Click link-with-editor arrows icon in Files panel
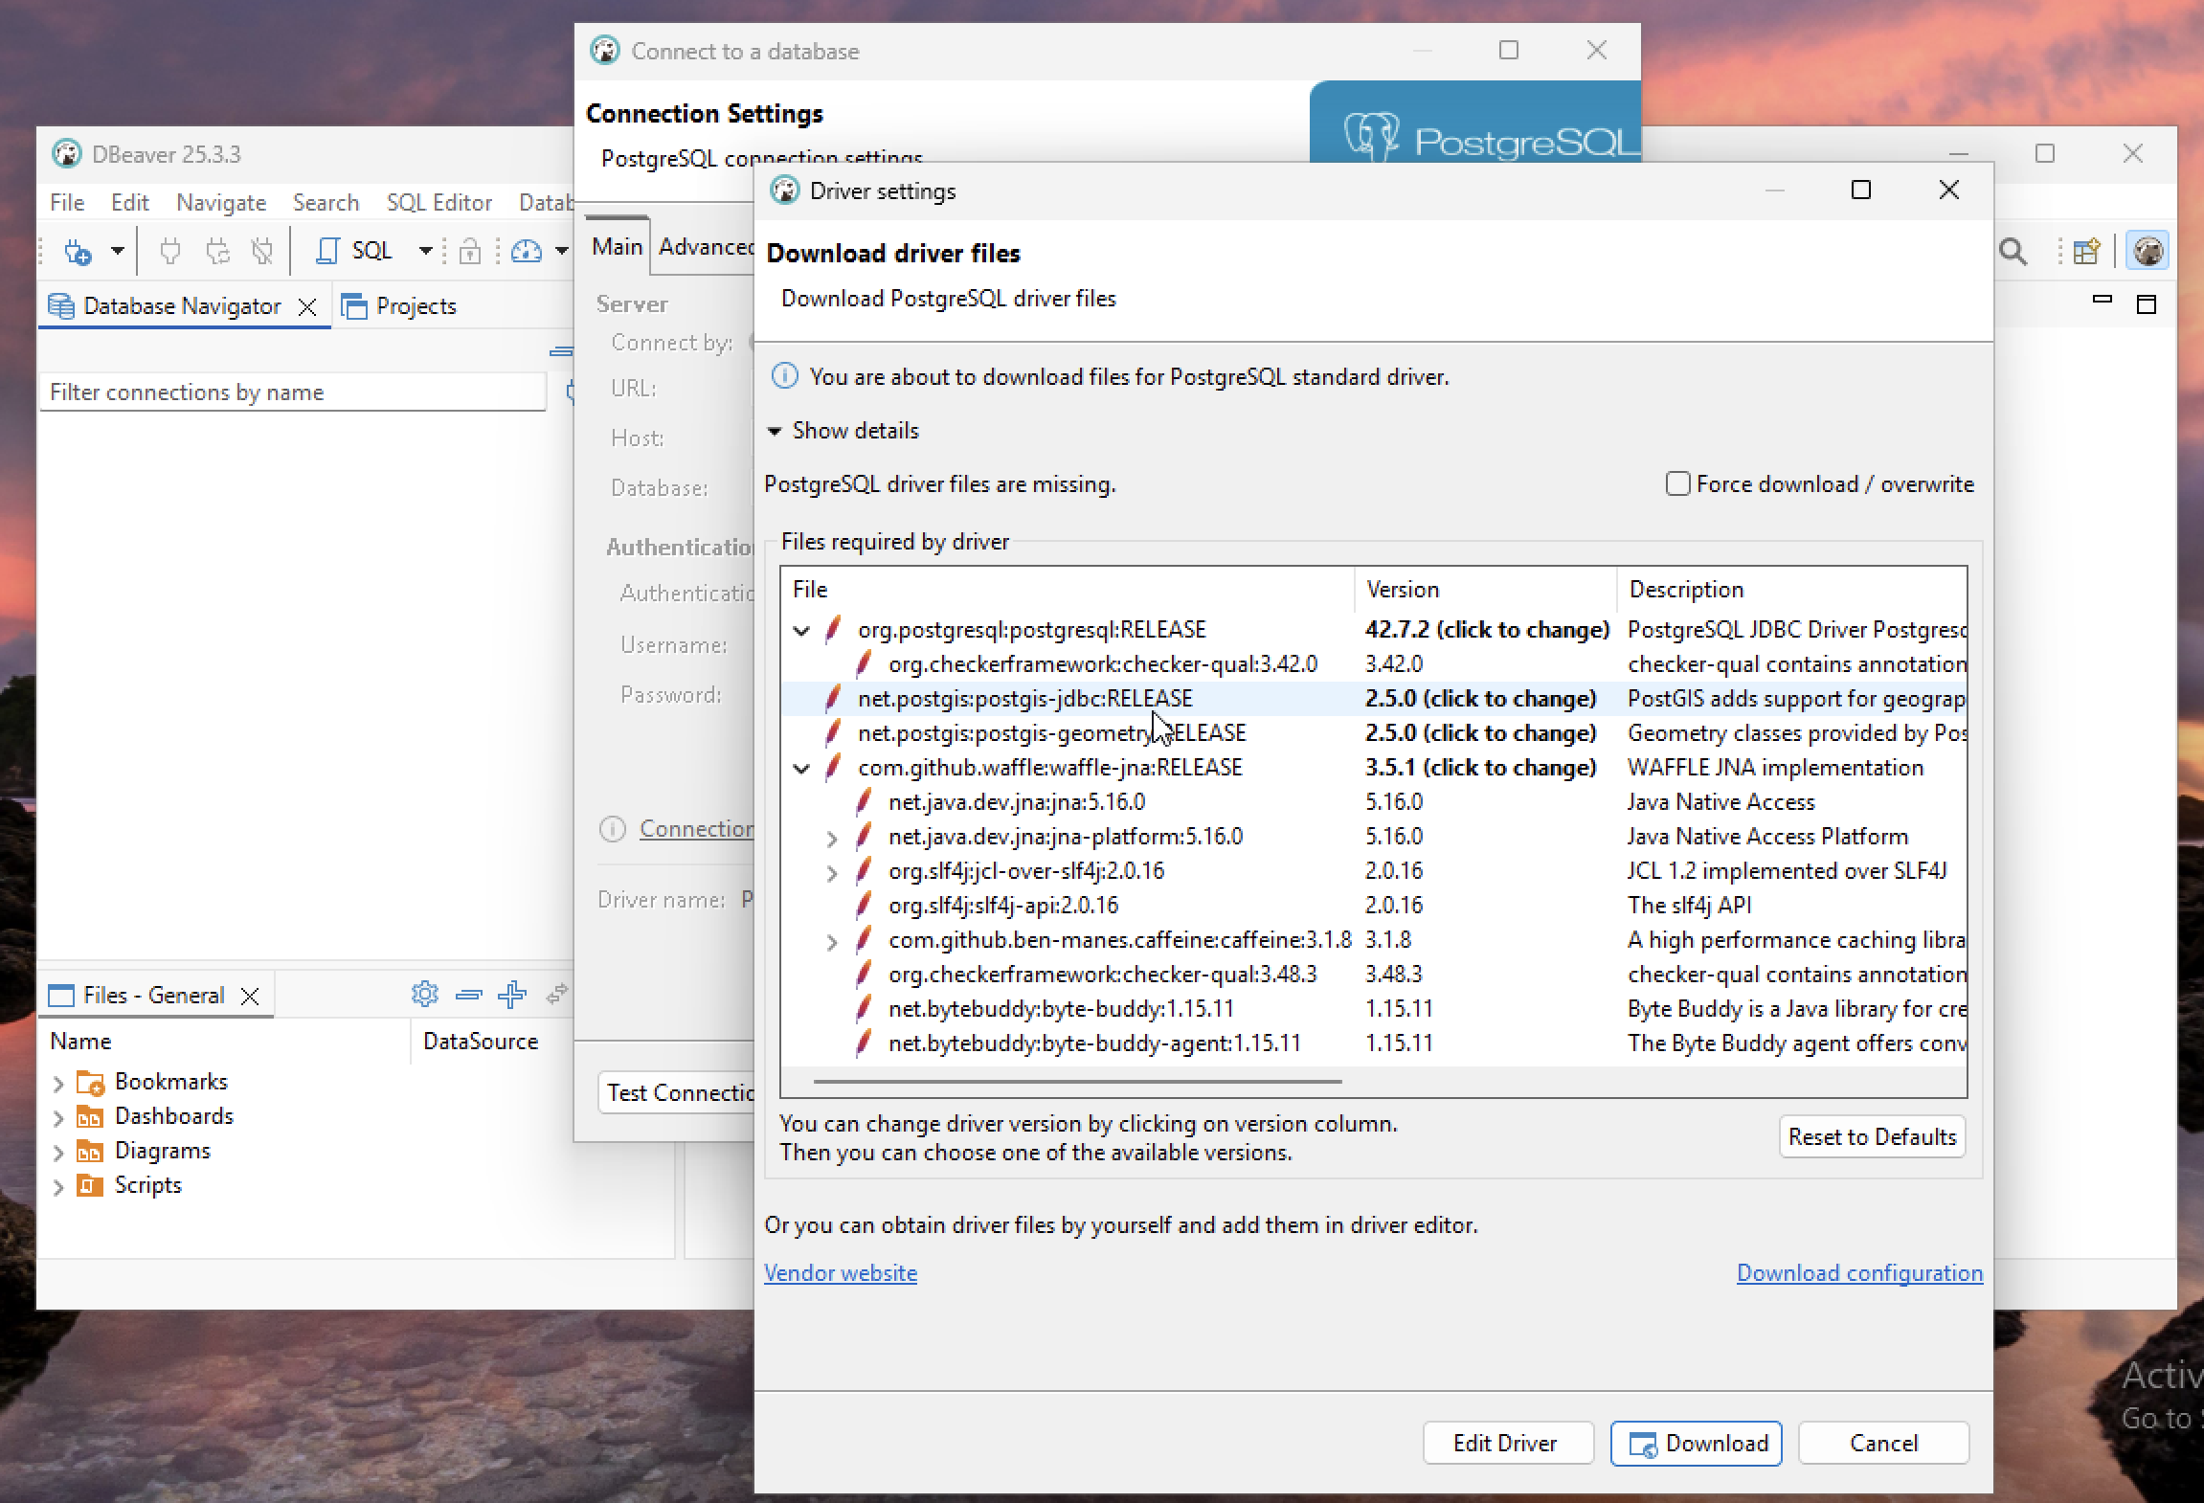This screenshot has height=1503, width=2204. (x=556, y=995)
